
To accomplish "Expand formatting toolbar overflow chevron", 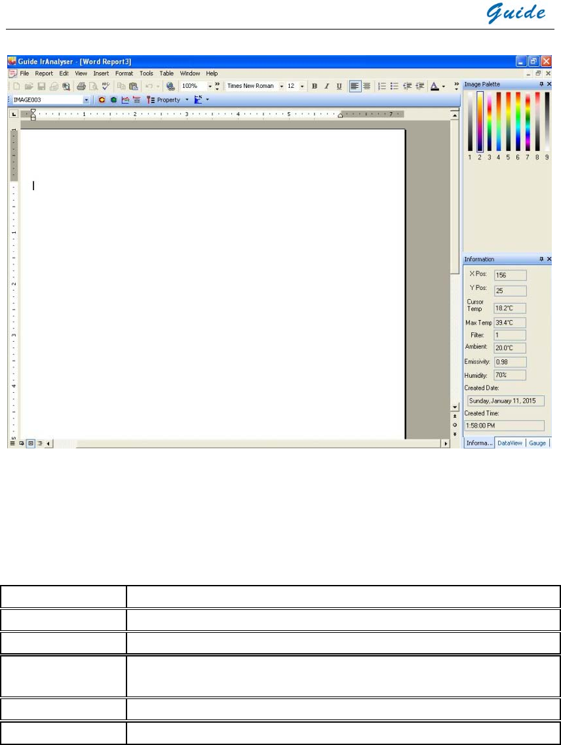I will tap(457, 86).
